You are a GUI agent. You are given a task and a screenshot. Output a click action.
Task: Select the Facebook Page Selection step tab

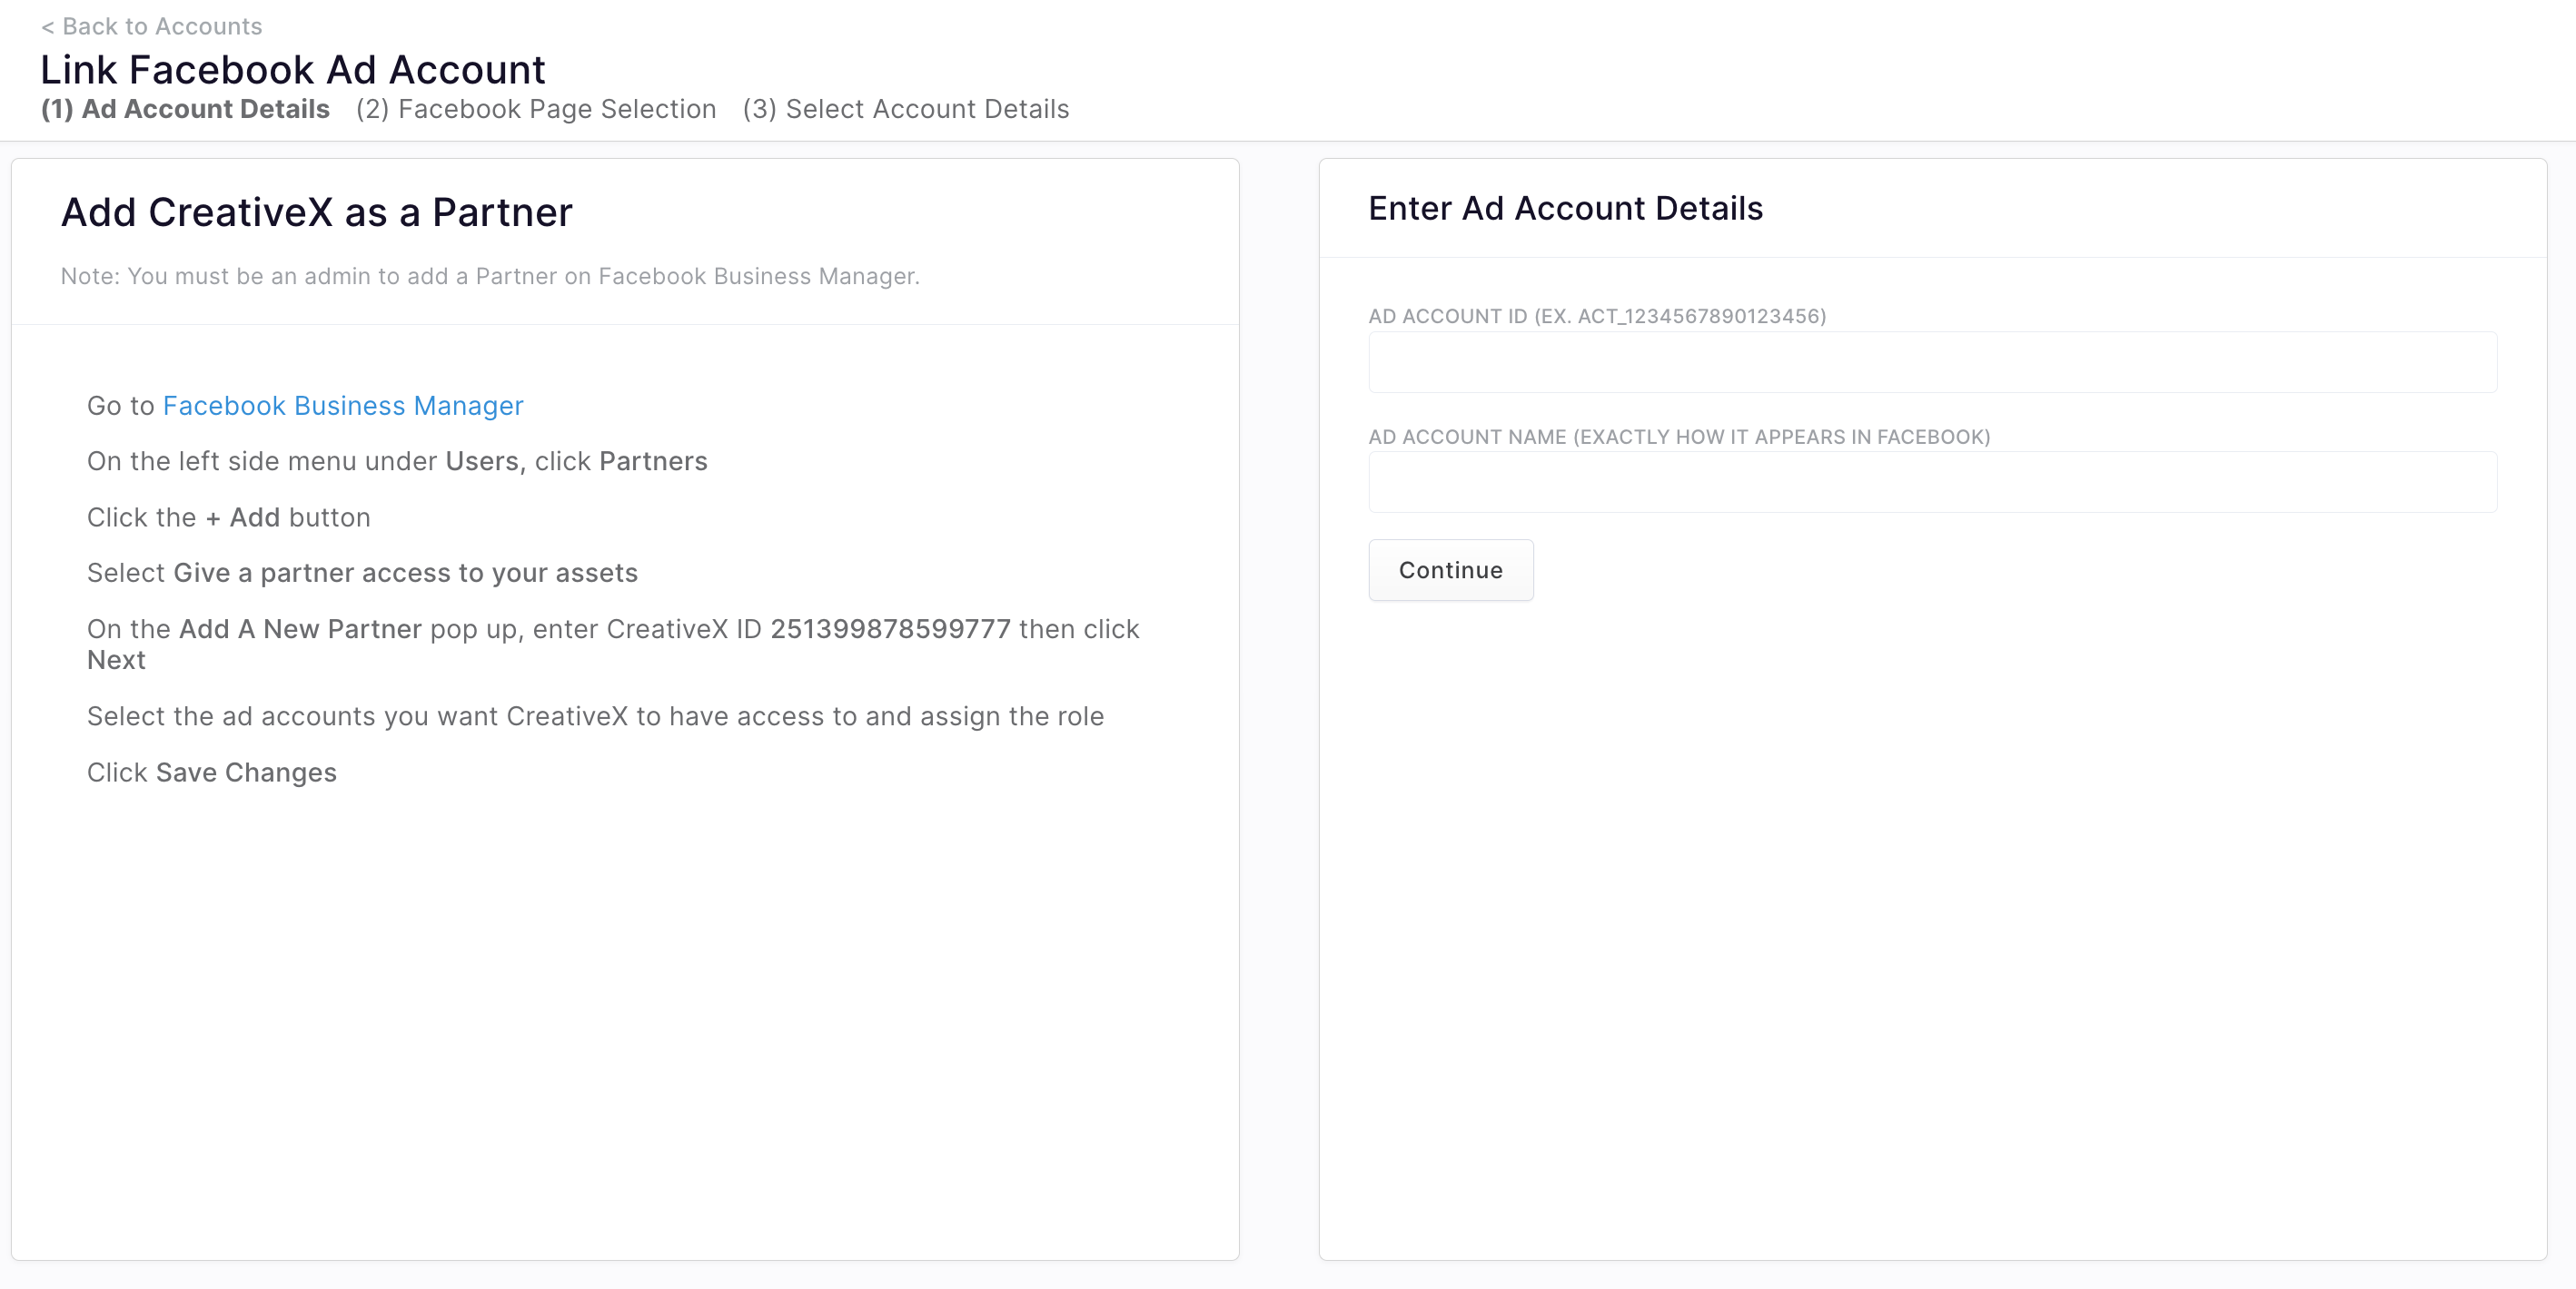click(536, 109)
